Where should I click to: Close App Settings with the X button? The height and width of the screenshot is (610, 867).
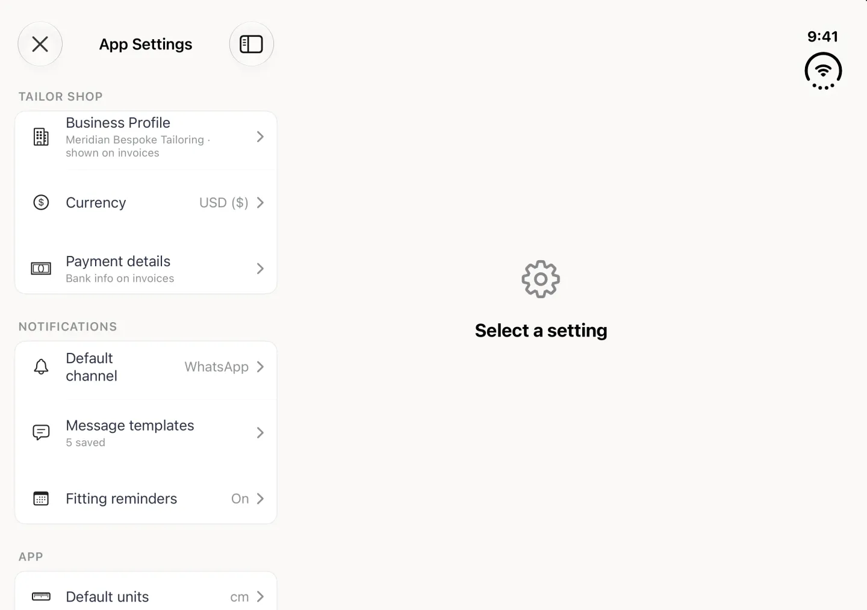(40, 44)
